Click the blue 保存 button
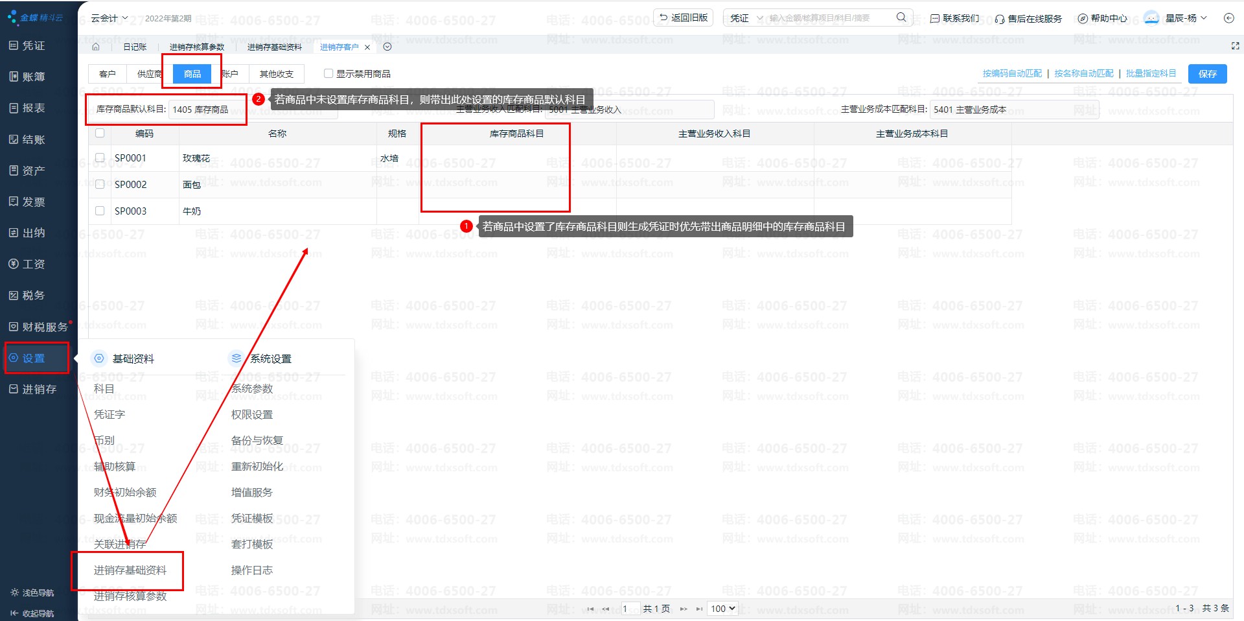This screenshot has width=1244, height=621. click(1207, 74)
